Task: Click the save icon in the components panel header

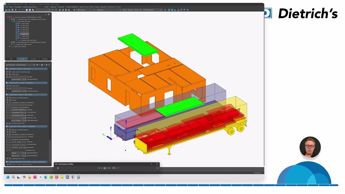Action: coord(37,65)
